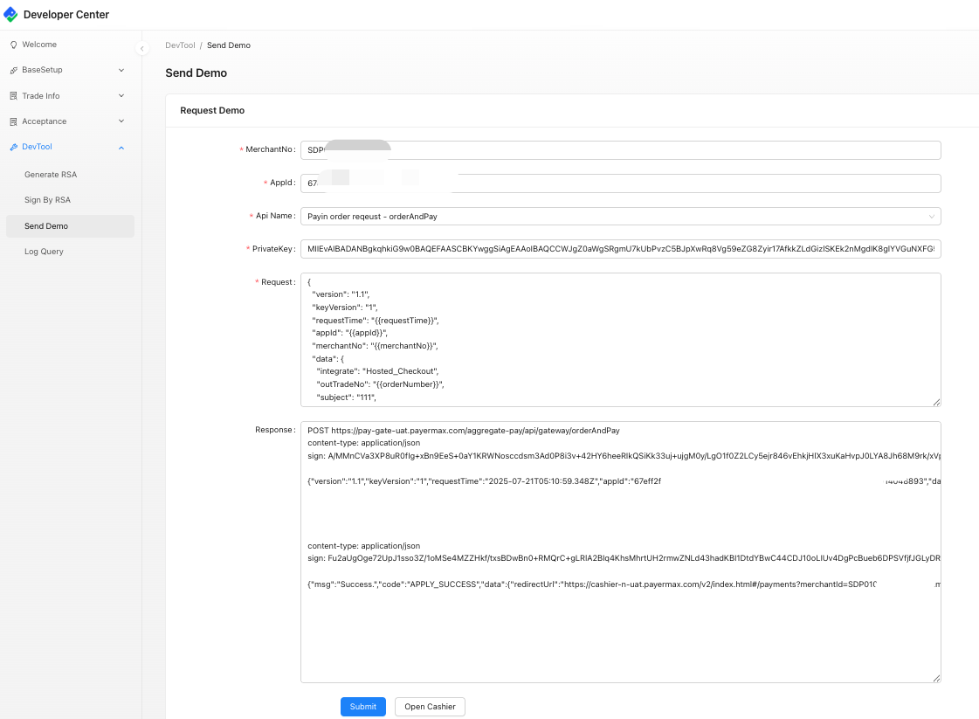Click the POST orderAndPay URL line in Response

463,431
